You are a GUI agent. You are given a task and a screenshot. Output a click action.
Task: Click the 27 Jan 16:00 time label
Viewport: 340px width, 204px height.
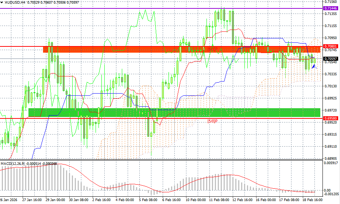32,200
